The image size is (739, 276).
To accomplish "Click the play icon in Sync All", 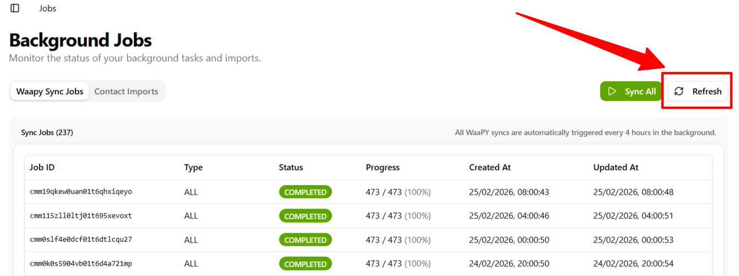I will click(612, 91).
